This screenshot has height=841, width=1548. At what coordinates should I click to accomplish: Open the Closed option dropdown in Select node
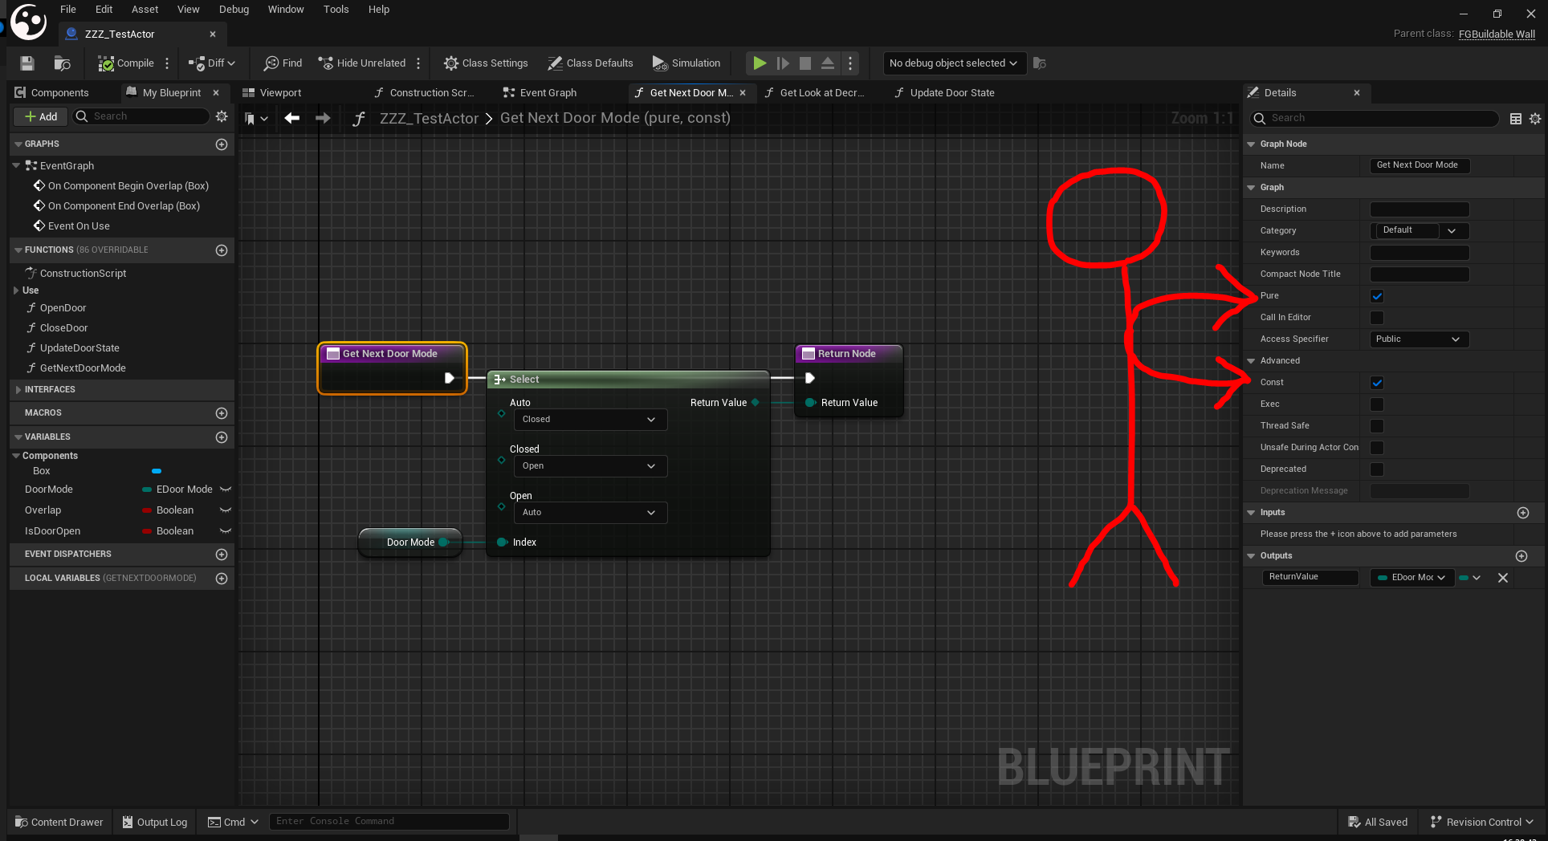(x=590, y=466)
